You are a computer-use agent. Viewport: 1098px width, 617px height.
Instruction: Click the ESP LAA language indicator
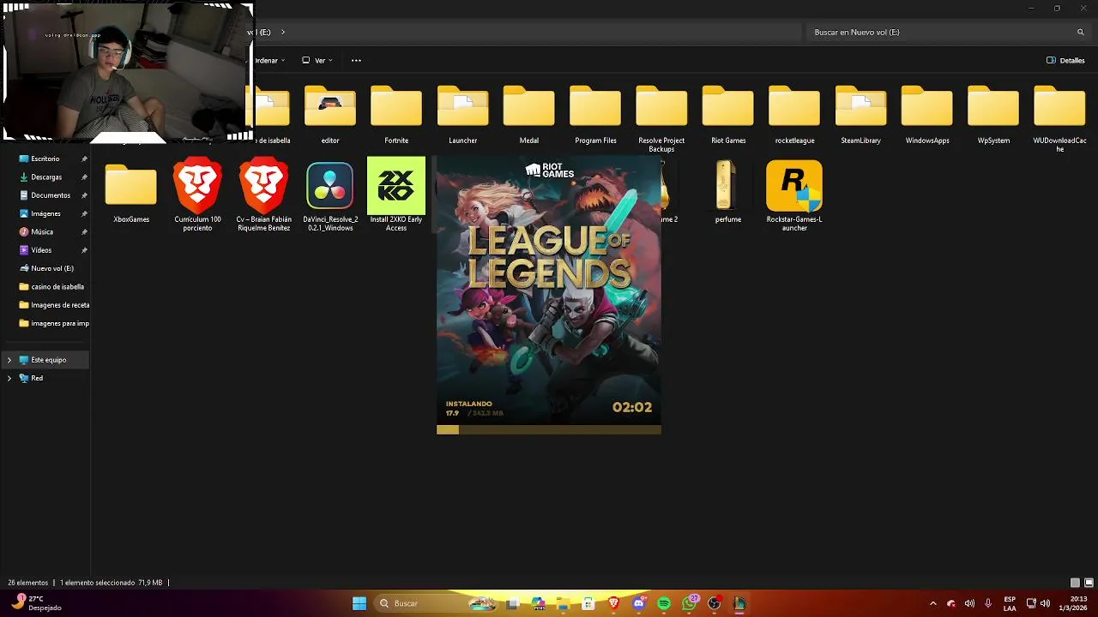(x=1010, y=603)
